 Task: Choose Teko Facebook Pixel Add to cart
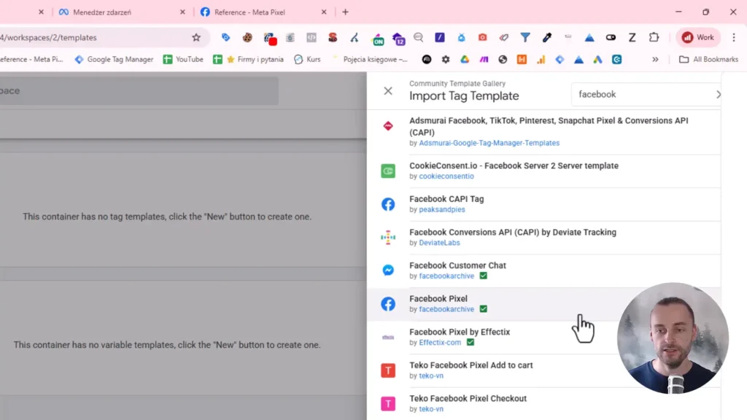[x=543, y=370]
